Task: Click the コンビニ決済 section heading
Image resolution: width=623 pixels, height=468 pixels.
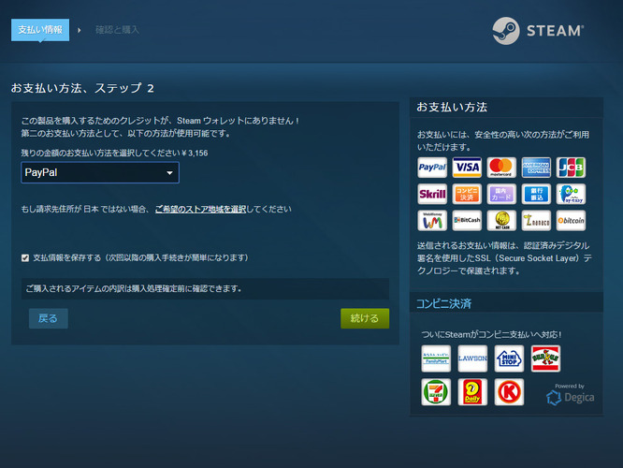Action: point(443,304)
